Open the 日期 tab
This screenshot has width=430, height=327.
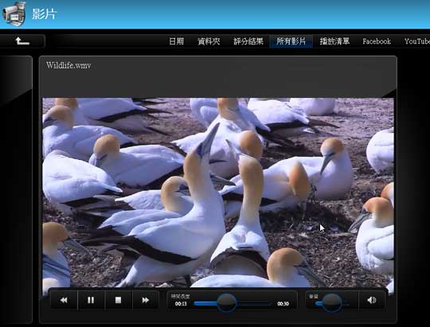pos(176,41)
